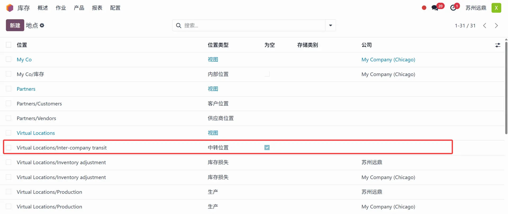Click the search magnifier icon

pyautogui.click(x=179, y=25)
